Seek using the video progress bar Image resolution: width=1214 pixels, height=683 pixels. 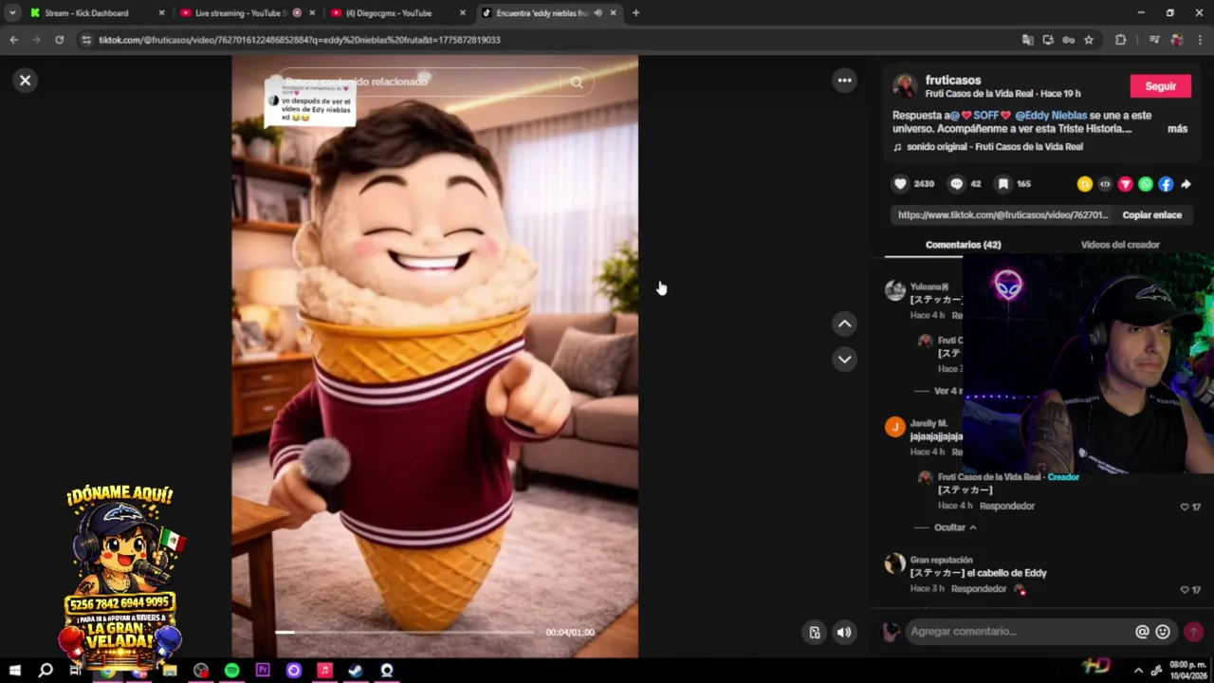coord(406,633)
